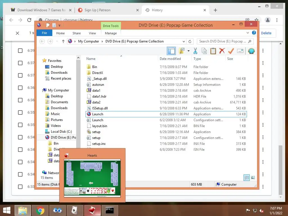Viewport: 288px width, 216px height.
Task: Open dropdown arrow beside new folder icon
Action: coord(188,51)
